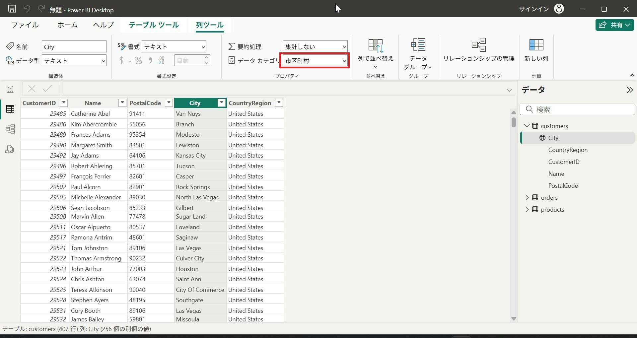The image size is (637, 338).
Task: Open the City column filter dropdown
Action: (222, 103)
